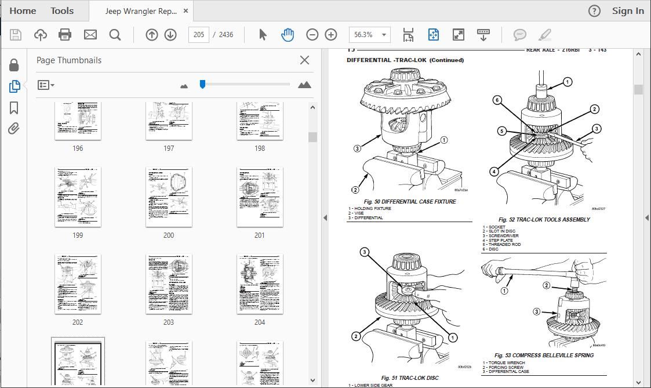This screenshot has height=388, width=651.
Task: Open page 197 thumbnail
Action: click(x=169, y=121)
